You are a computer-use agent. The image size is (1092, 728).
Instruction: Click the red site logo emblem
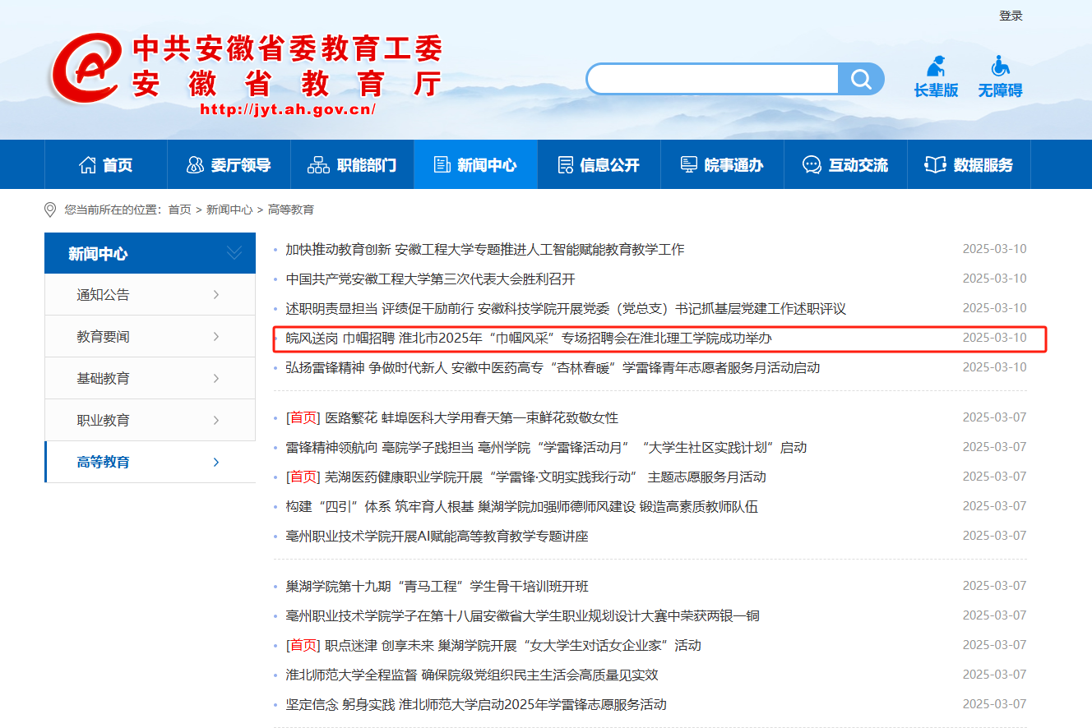tap(86, 70)
